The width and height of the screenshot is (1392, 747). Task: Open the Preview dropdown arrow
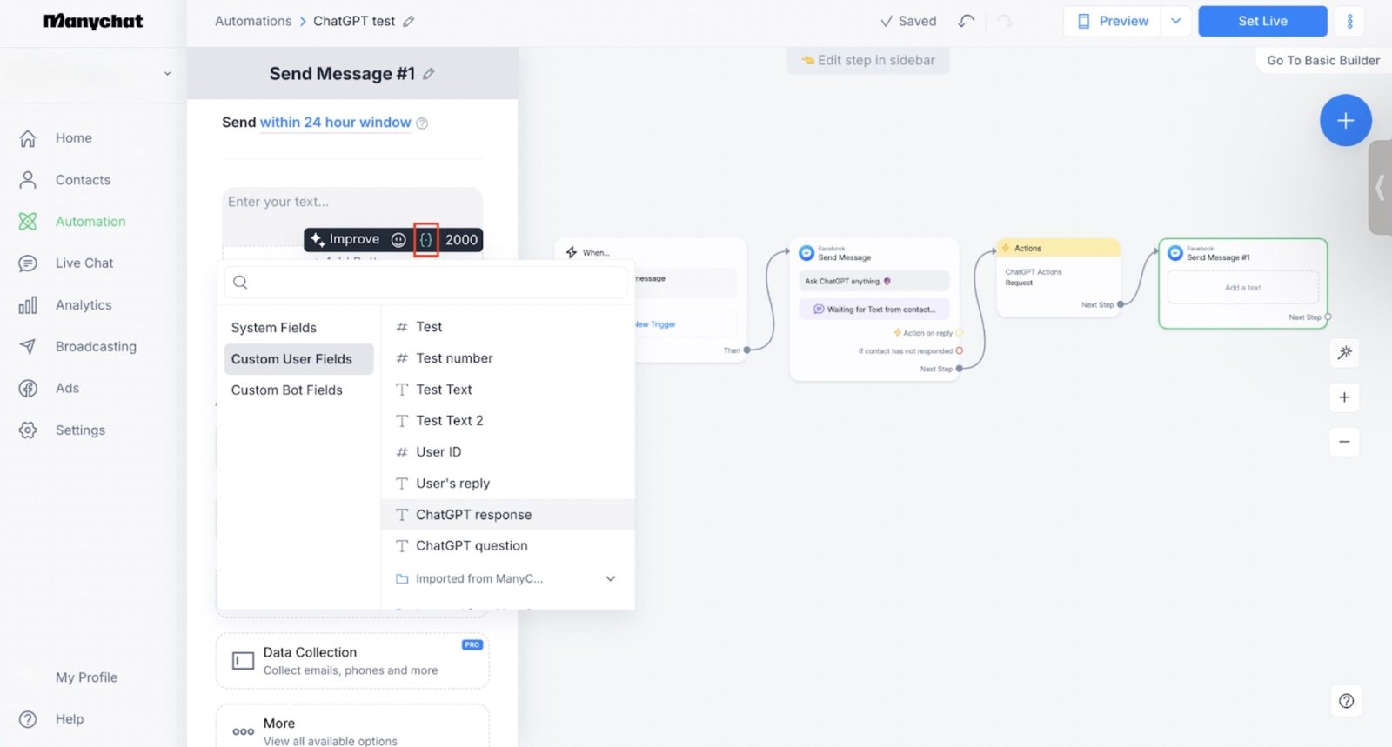coord(1175,22)
